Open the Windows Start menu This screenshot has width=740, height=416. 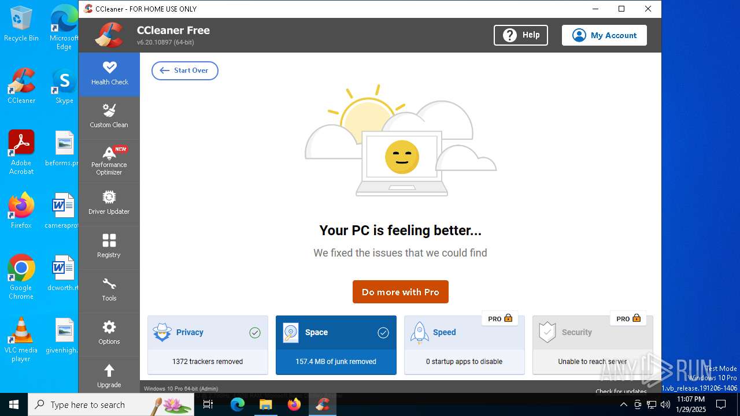[x=14, y=404]
